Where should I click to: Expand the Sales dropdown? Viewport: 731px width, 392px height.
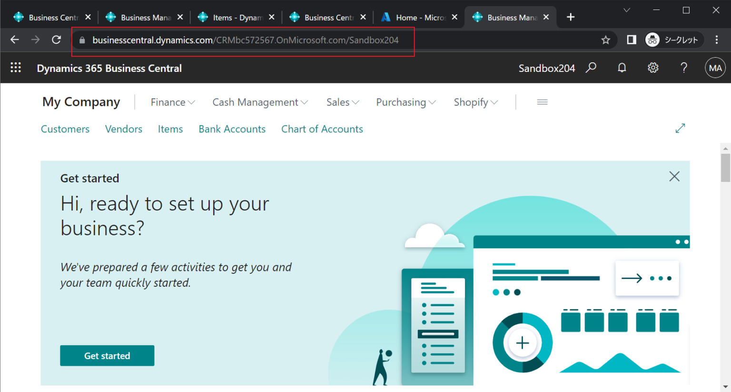pos(342,102)
